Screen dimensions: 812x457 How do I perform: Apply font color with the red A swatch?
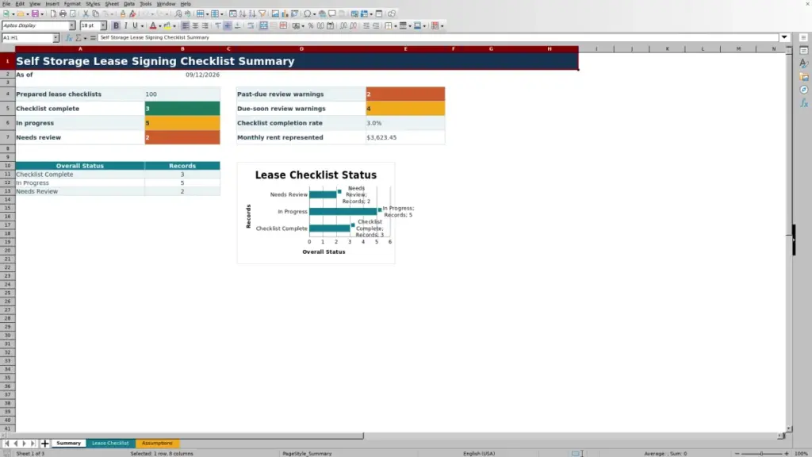(153, 26)
